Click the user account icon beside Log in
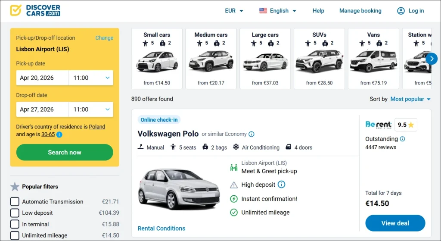This screenshot has height=241, width=441. click(401, 11)
